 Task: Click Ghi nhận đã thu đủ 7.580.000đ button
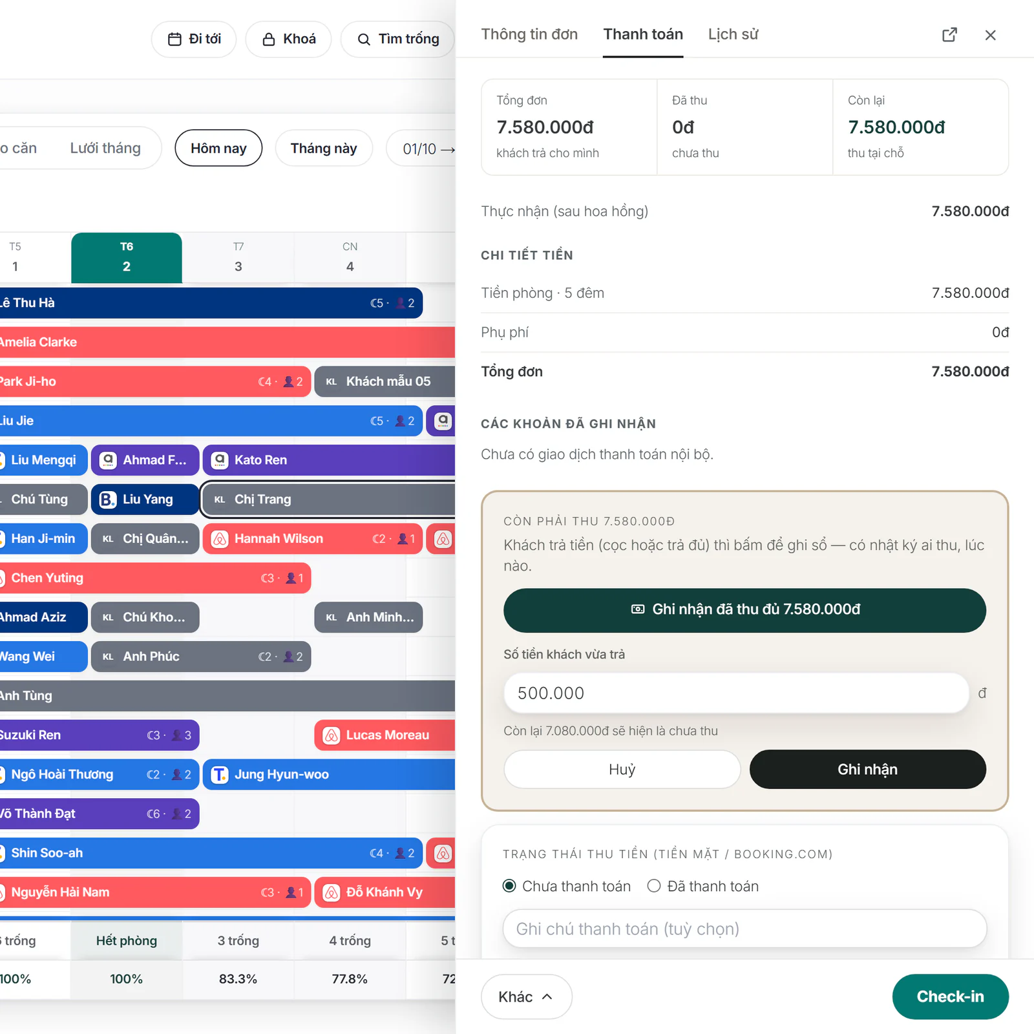pos(744,610)
